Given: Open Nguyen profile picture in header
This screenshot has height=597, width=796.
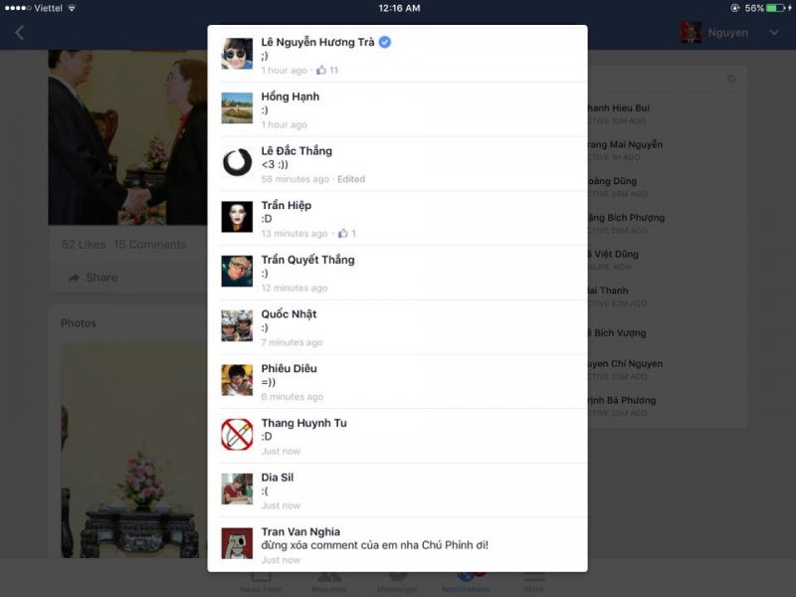Looking at the screenshot, I should click(x=691, y=33).
